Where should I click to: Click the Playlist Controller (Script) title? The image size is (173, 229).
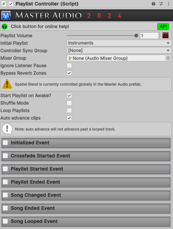[x=47, y=4]
